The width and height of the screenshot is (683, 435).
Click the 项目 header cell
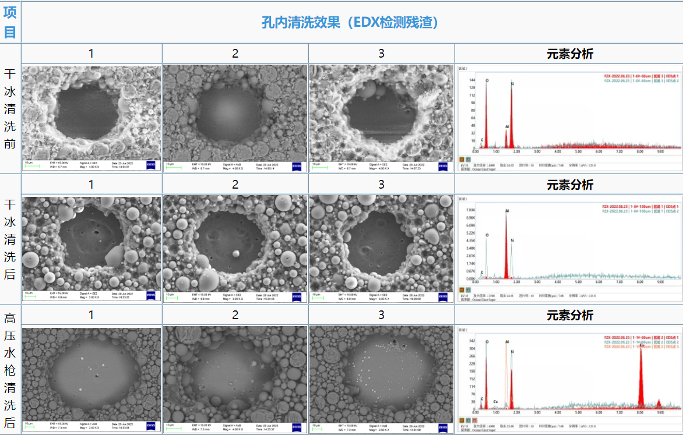[x=10, y=22]
